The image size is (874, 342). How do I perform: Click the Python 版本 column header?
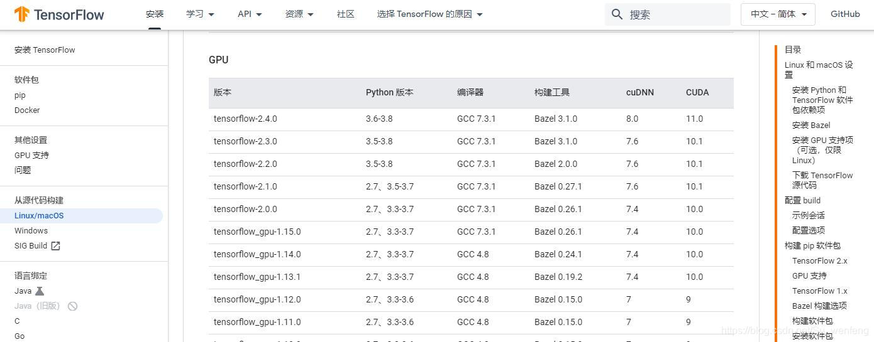[x=390, y=92]
